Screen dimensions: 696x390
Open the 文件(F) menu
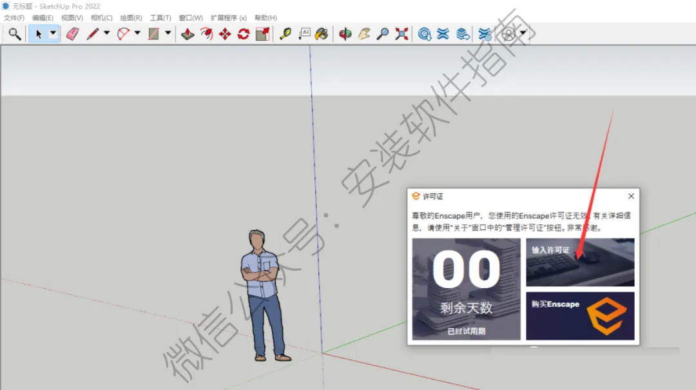(14, 18)
